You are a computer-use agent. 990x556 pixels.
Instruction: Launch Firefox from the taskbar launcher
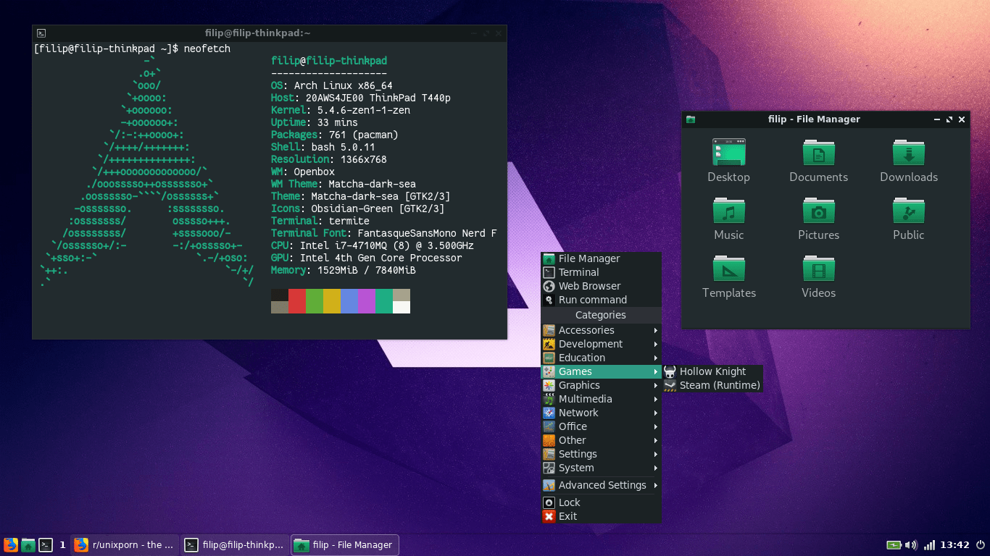(11, 545)
